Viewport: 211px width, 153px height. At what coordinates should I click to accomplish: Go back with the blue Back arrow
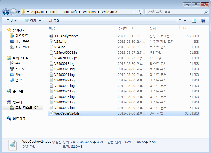[x=6, y=12]
